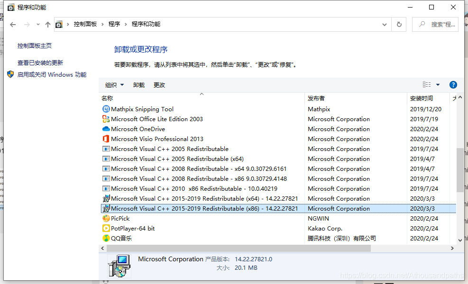Expand the chevron after 控制面板 breadcrumb
The image size is (468, 284).
(102, 24)
